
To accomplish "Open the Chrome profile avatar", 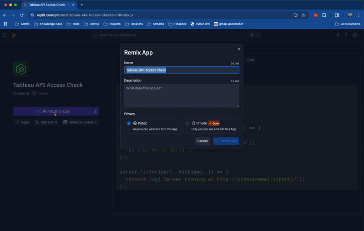I will (x=350, y=15).
